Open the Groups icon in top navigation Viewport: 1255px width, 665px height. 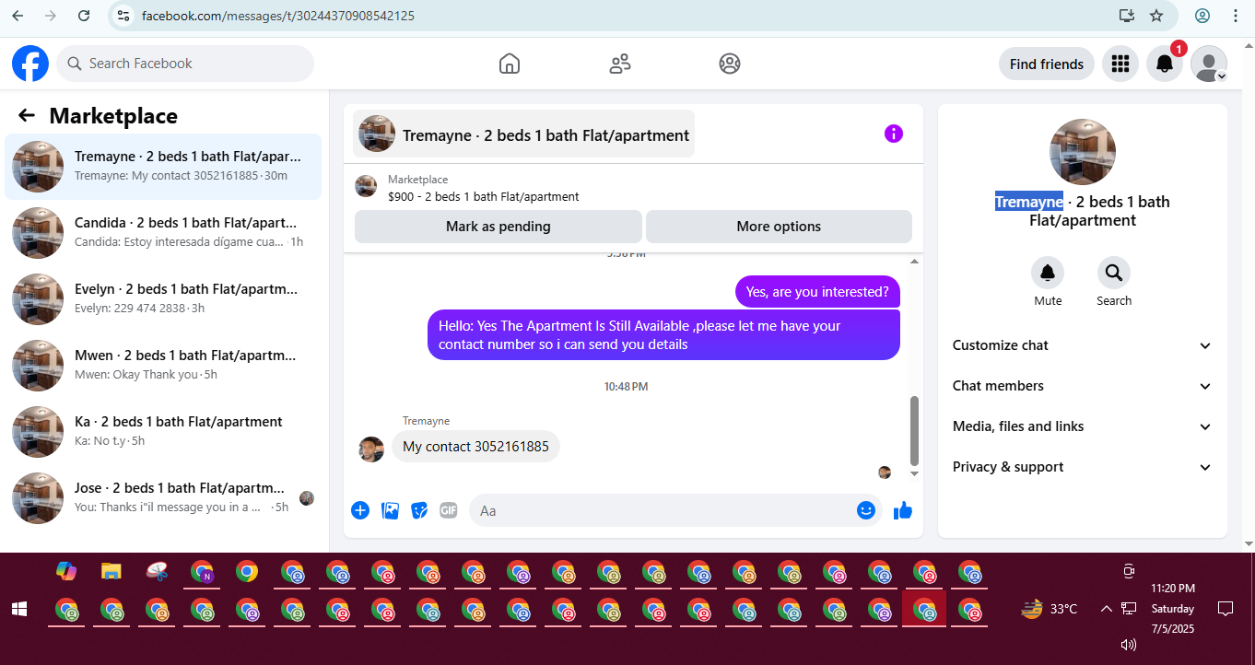[x=730, y=64]
